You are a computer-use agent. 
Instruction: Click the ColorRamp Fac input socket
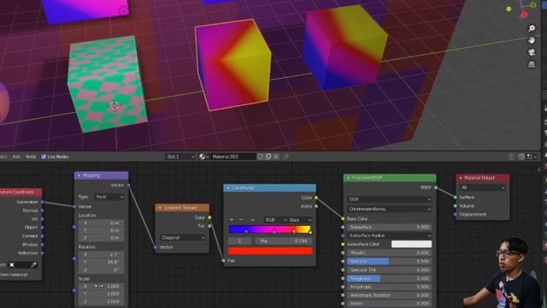coord(223,260)
